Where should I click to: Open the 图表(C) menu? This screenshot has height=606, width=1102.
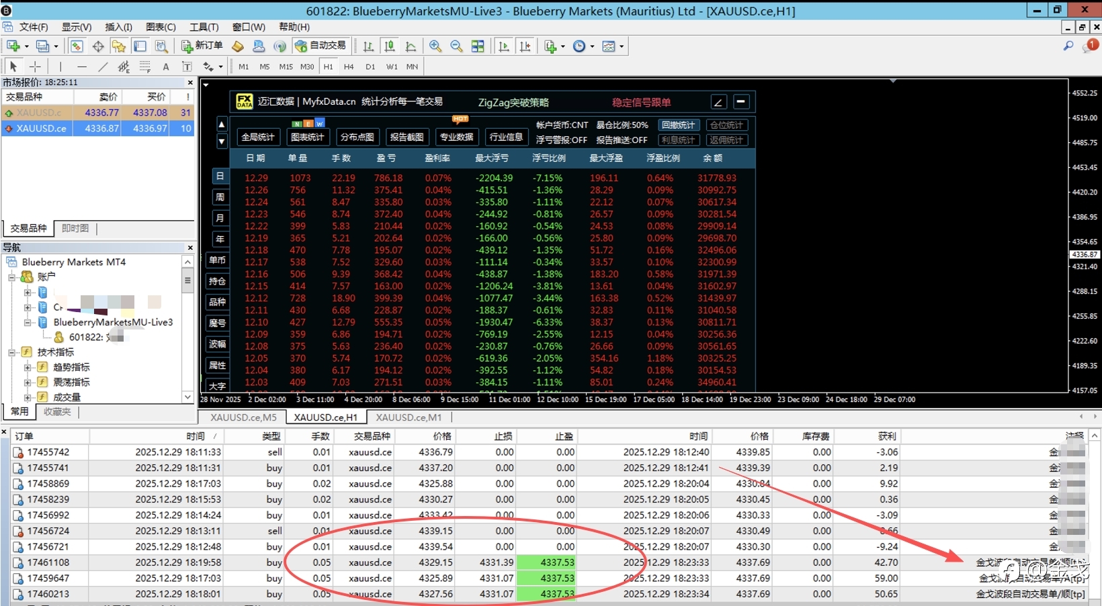coord(161,27)
